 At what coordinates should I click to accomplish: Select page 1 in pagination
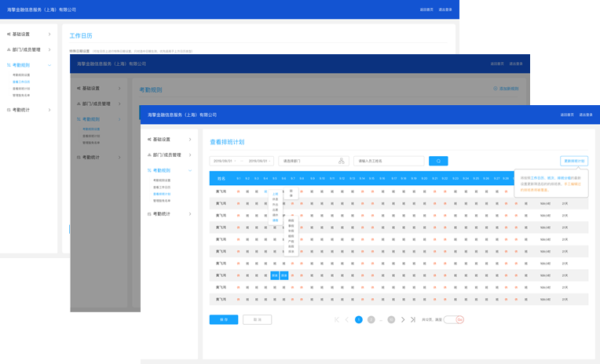pos(359,319)
